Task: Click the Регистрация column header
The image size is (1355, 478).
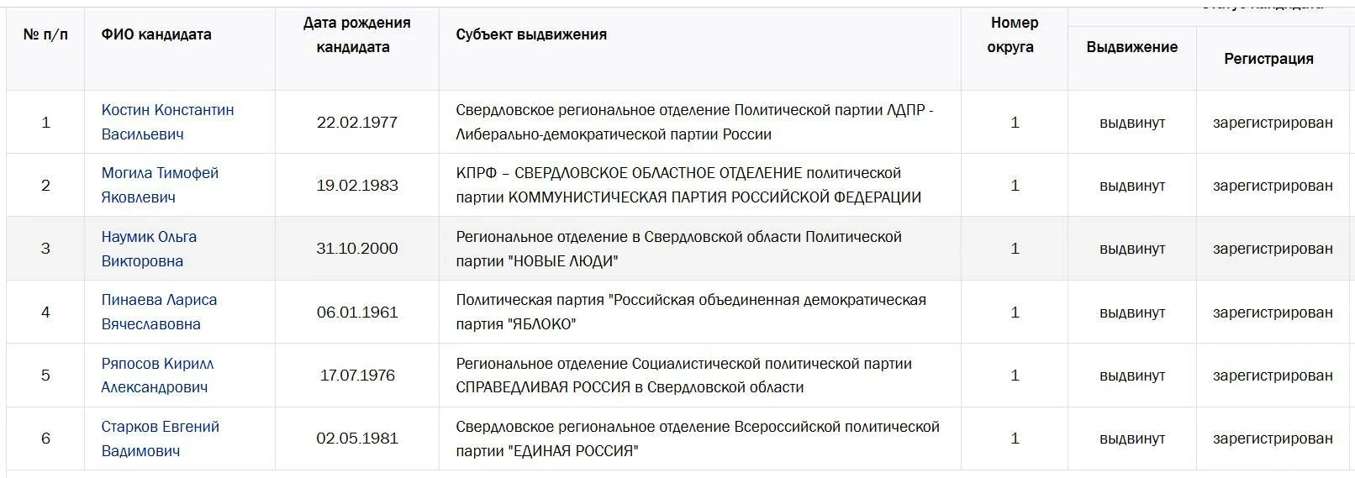Action: coord(1268,59)
